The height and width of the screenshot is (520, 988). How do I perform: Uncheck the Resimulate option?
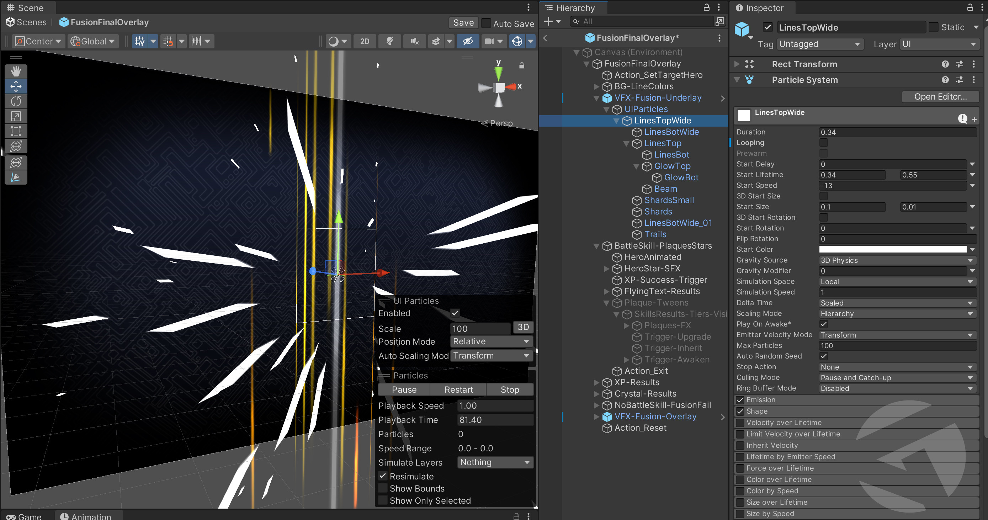pyautogui.click(x=382, y=476)
